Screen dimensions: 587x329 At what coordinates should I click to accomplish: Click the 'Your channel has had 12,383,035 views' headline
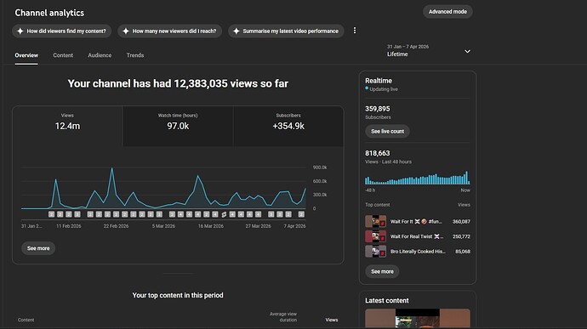(178, 83)
